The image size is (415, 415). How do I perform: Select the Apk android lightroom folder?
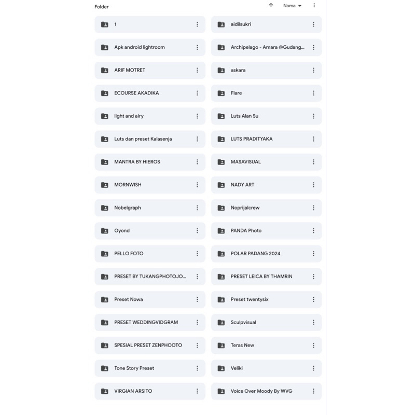pos(139,47)
